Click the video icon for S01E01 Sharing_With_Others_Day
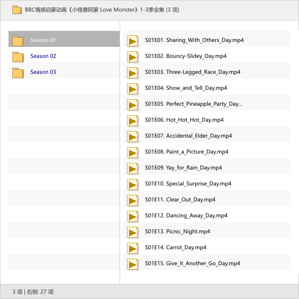 [133, 40]
